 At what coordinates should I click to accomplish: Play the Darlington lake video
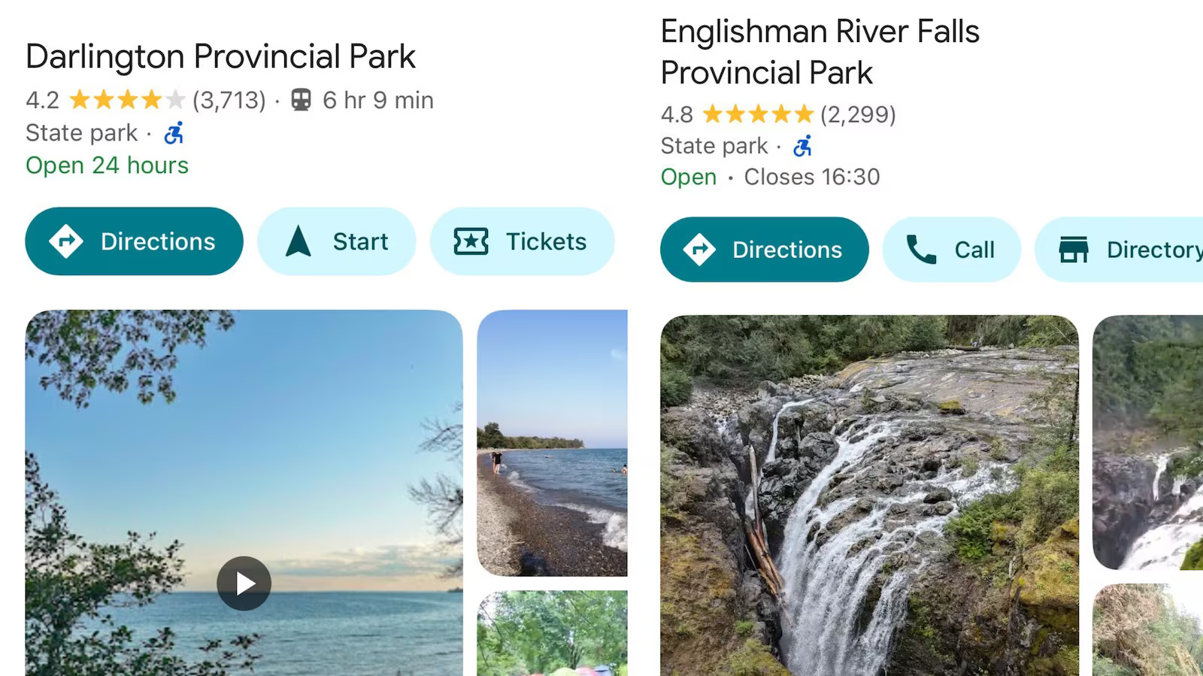point(244,584)
